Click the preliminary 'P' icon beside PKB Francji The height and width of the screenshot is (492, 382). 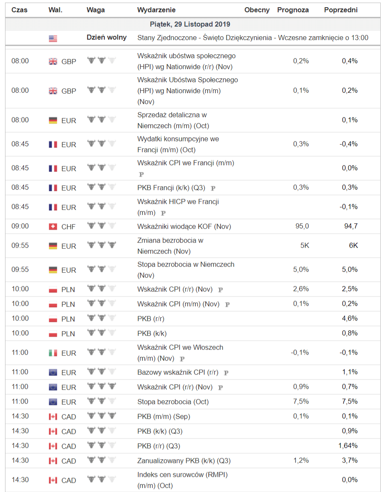213,188
